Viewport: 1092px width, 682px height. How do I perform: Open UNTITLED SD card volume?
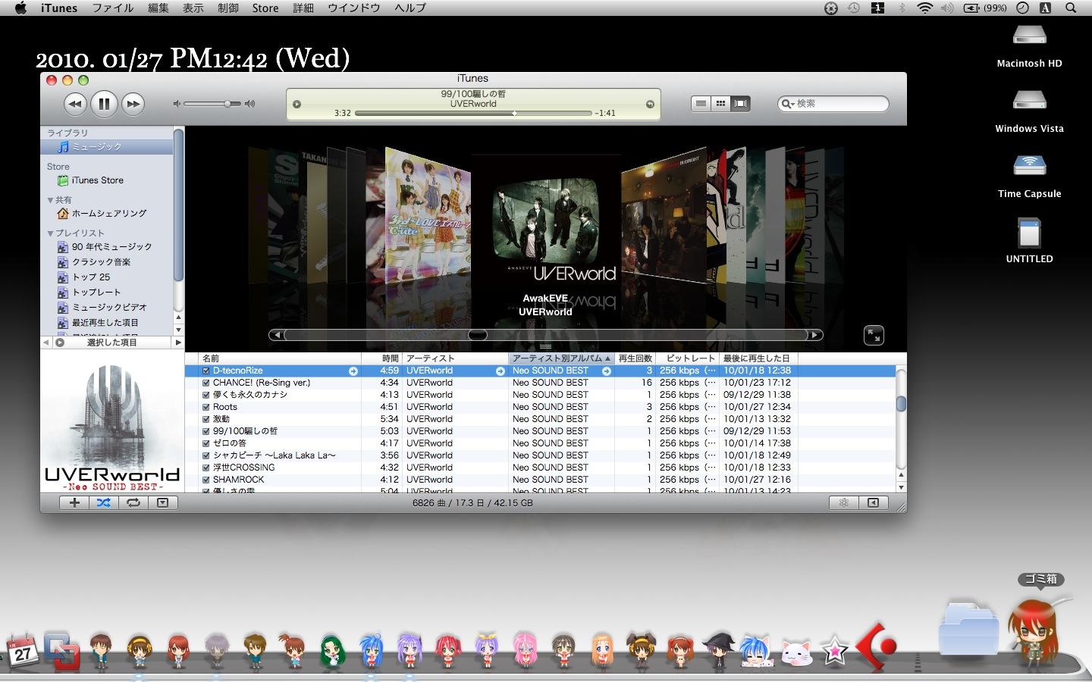(x=1029, y=240)
